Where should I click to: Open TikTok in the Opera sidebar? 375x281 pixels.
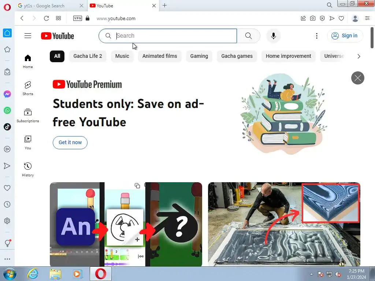coord(7,127)
